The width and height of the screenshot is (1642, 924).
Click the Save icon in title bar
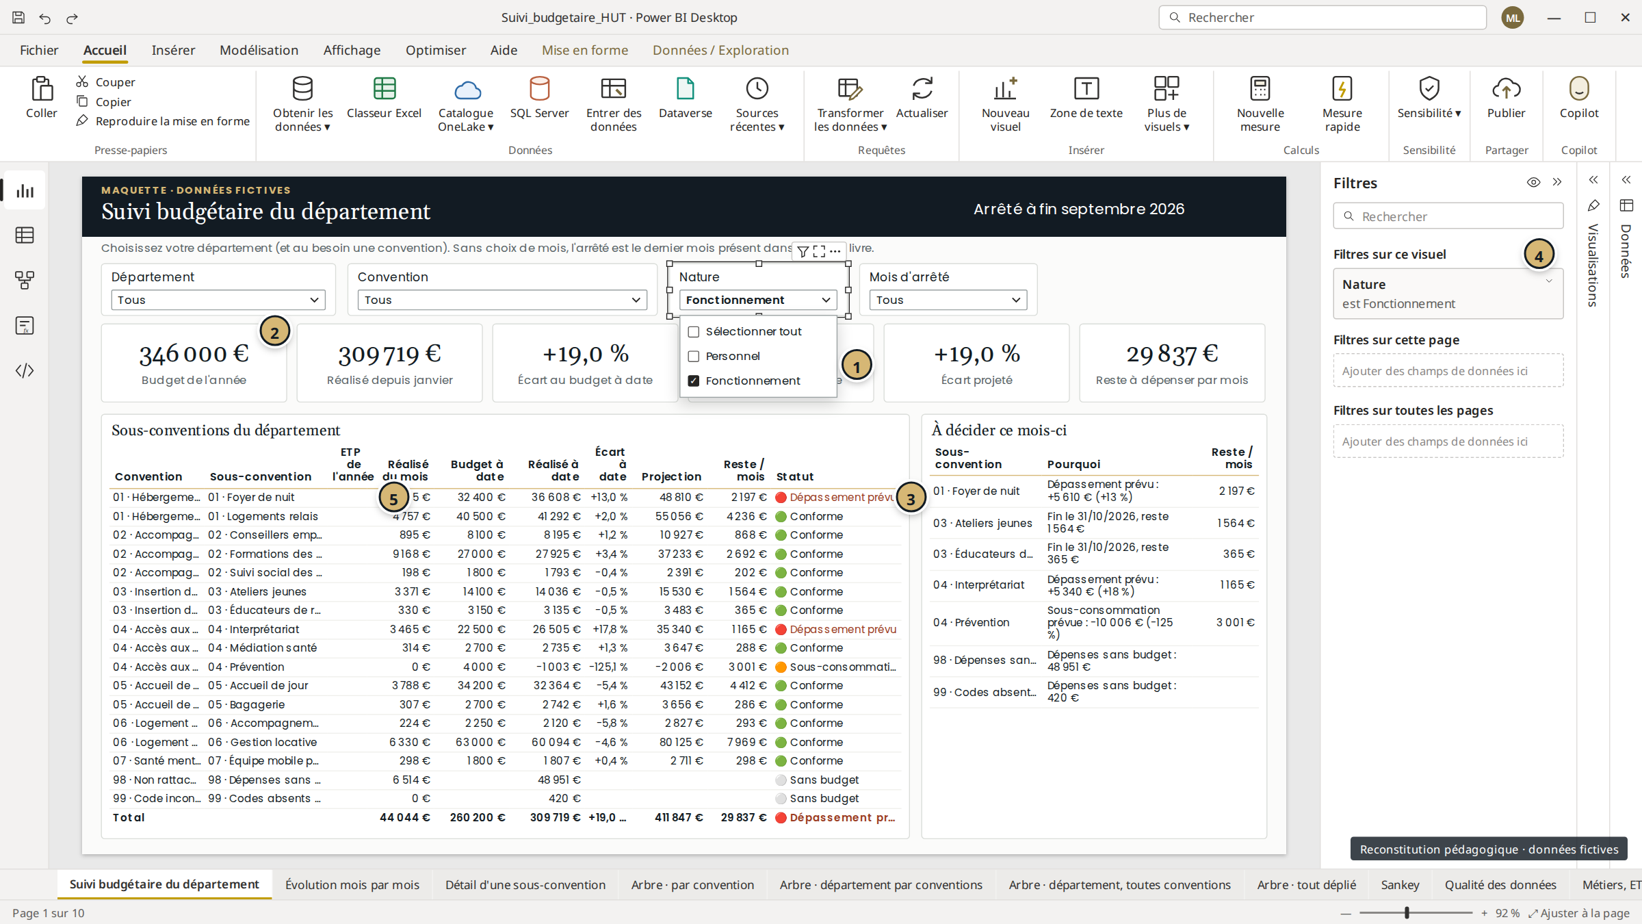coord(18,18)
